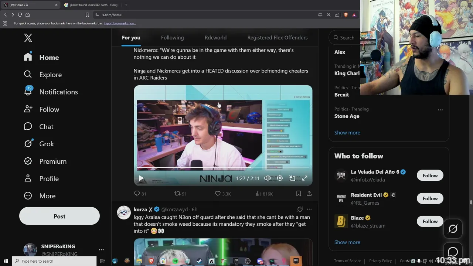Go back in the browser
This screenshot has width=473, height=266.
coord(5,15)
